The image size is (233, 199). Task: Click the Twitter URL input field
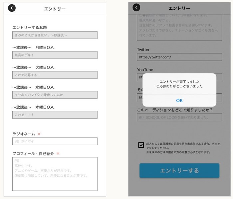coord(179,57)
